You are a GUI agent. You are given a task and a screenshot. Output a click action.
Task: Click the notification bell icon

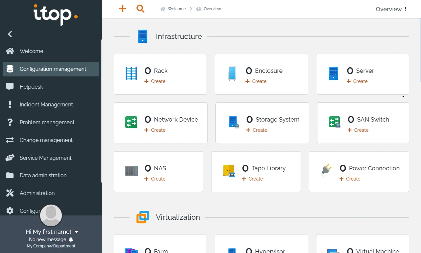tap(71, 239)
